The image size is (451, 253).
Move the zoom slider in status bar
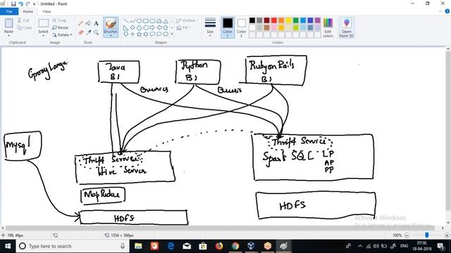pyautogui.click(x=427, y=235)
